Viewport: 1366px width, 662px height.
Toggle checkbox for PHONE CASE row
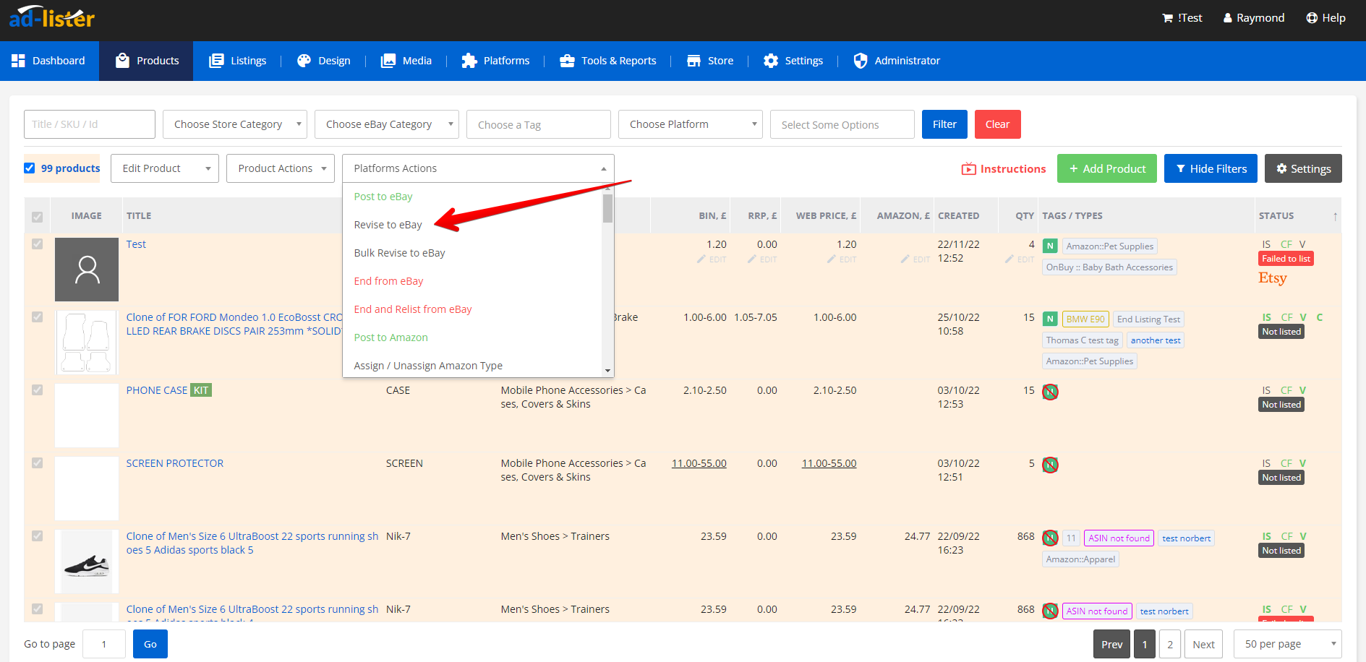click(x=38, y=390)
